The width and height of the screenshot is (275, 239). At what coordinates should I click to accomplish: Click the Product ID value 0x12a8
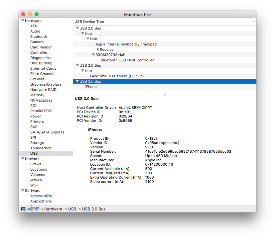tap(151, 138)
